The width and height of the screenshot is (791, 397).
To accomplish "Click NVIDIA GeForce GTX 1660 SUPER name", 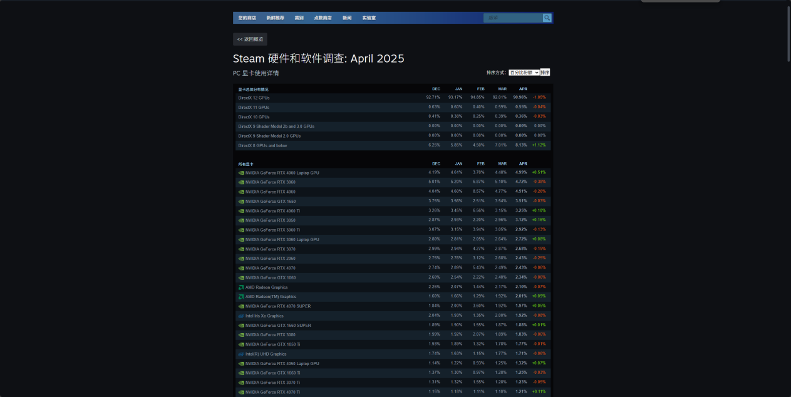I will pyautogui.click(x=278, y=325).
